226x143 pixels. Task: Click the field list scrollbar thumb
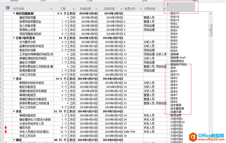point(211,30)
